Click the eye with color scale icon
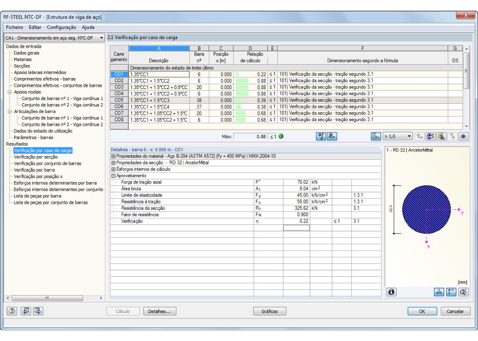The width and height of the screenshot is (478, 341). (430, 136)
